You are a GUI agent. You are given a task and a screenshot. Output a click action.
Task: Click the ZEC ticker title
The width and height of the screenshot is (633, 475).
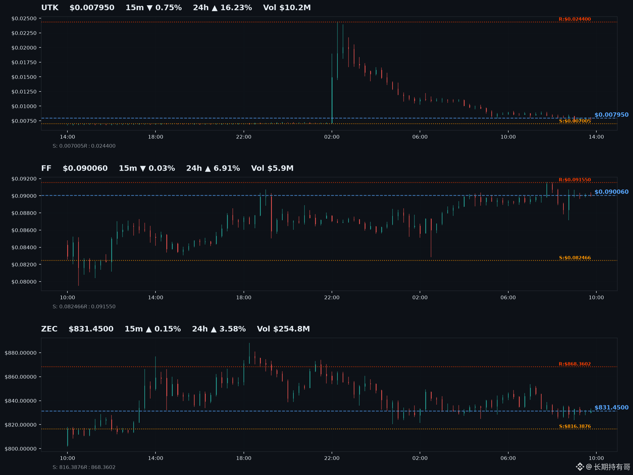click(x=49, y=329)
